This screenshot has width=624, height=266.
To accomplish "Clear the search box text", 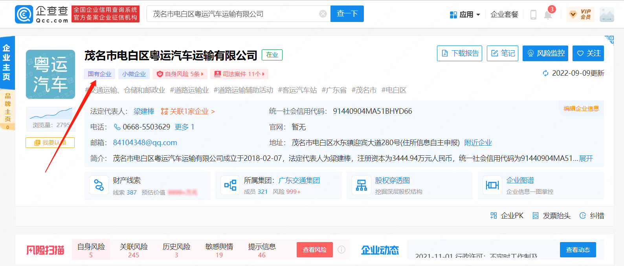I will 323,14.
